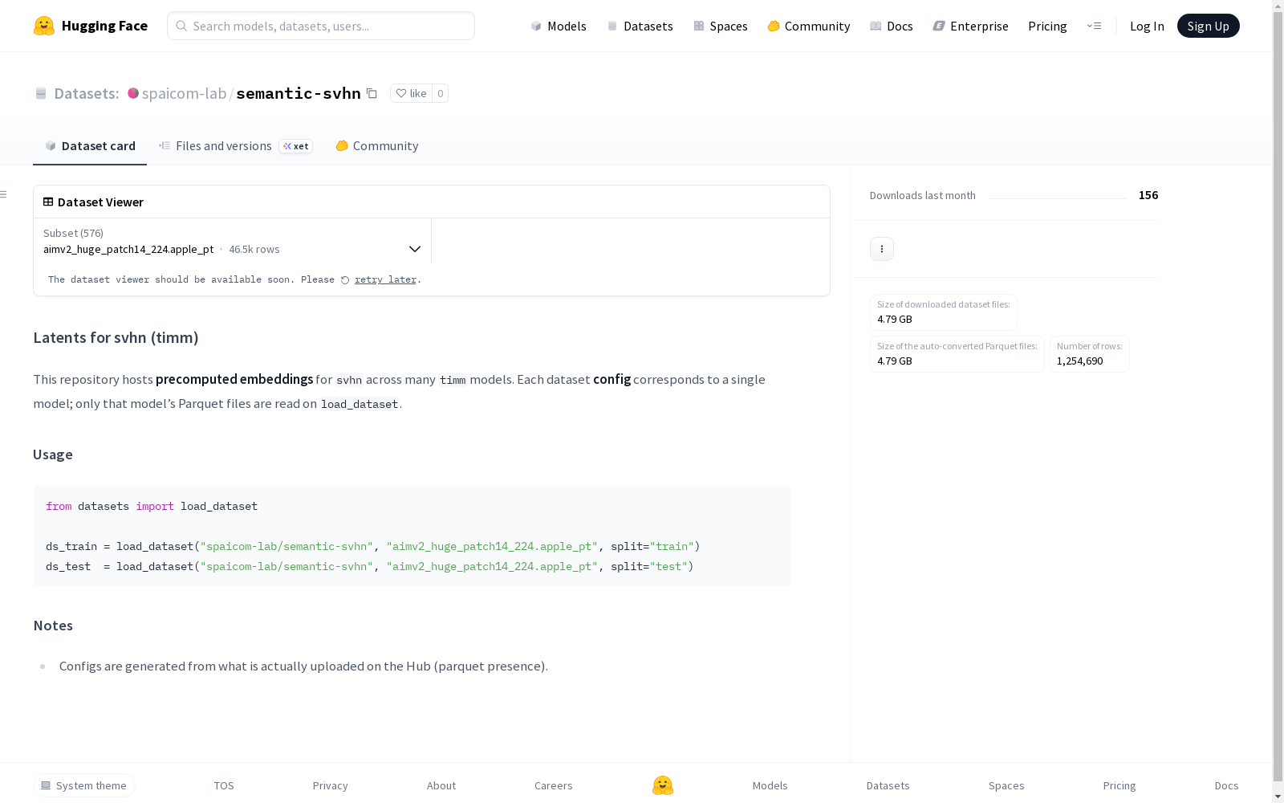Click the semantic-svhn dataset title
This screenshot has width=1284, height=803.
coord(299,93)
